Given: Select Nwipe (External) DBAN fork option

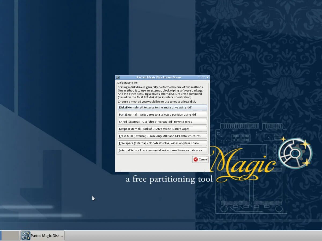Looking at the screenshot, I should pyautogui.click(x=162, y=129).
